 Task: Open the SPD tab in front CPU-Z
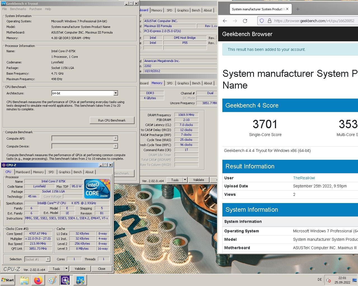pyautogui.click(x=51, y=172)
